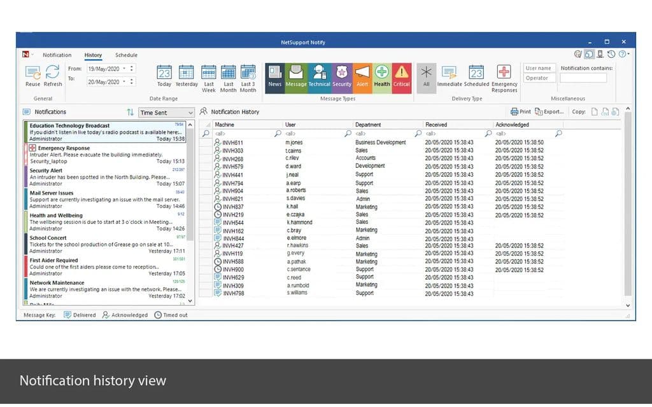Click the Print button

pos(520,112)
